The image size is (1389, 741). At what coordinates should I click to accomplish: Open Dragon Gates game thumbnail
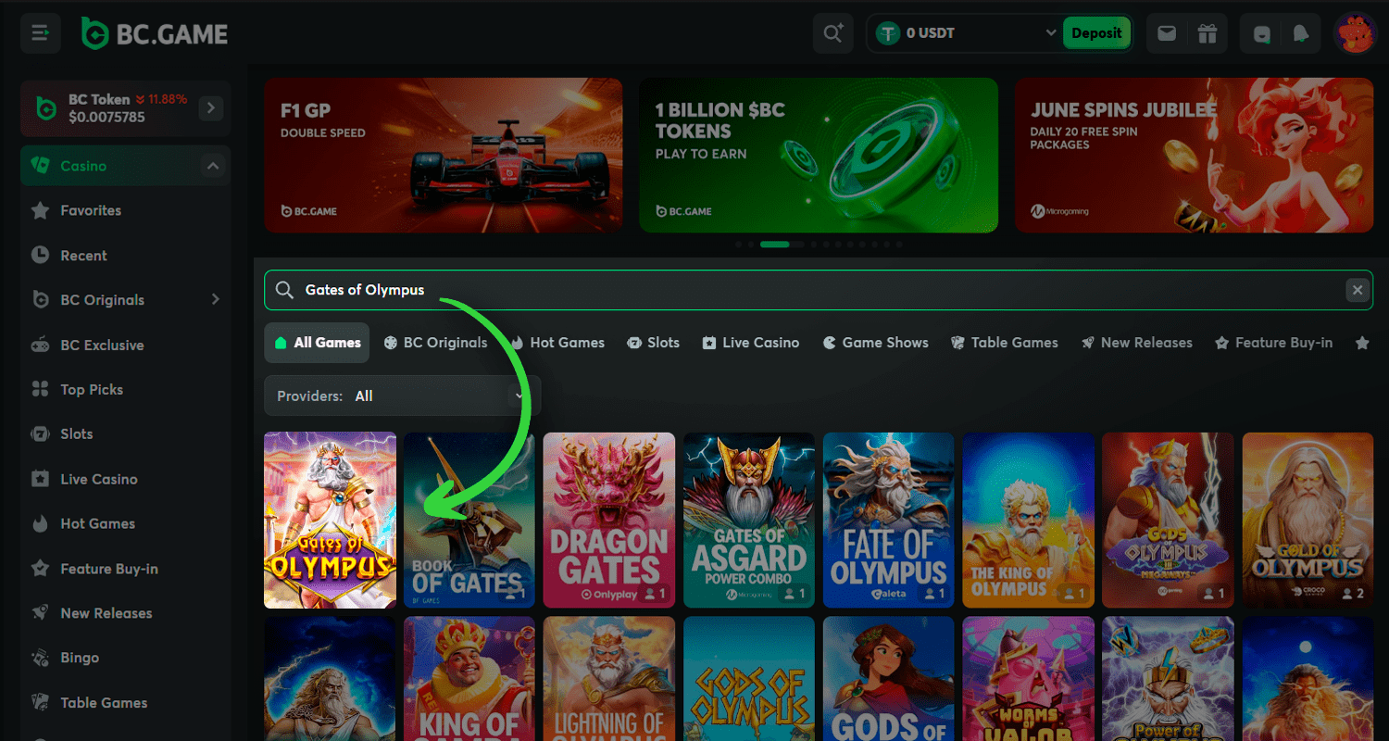point(609,521)
